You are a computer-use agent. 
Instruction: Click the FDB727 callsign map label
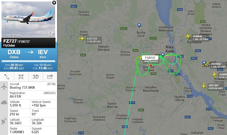(150, 58)
